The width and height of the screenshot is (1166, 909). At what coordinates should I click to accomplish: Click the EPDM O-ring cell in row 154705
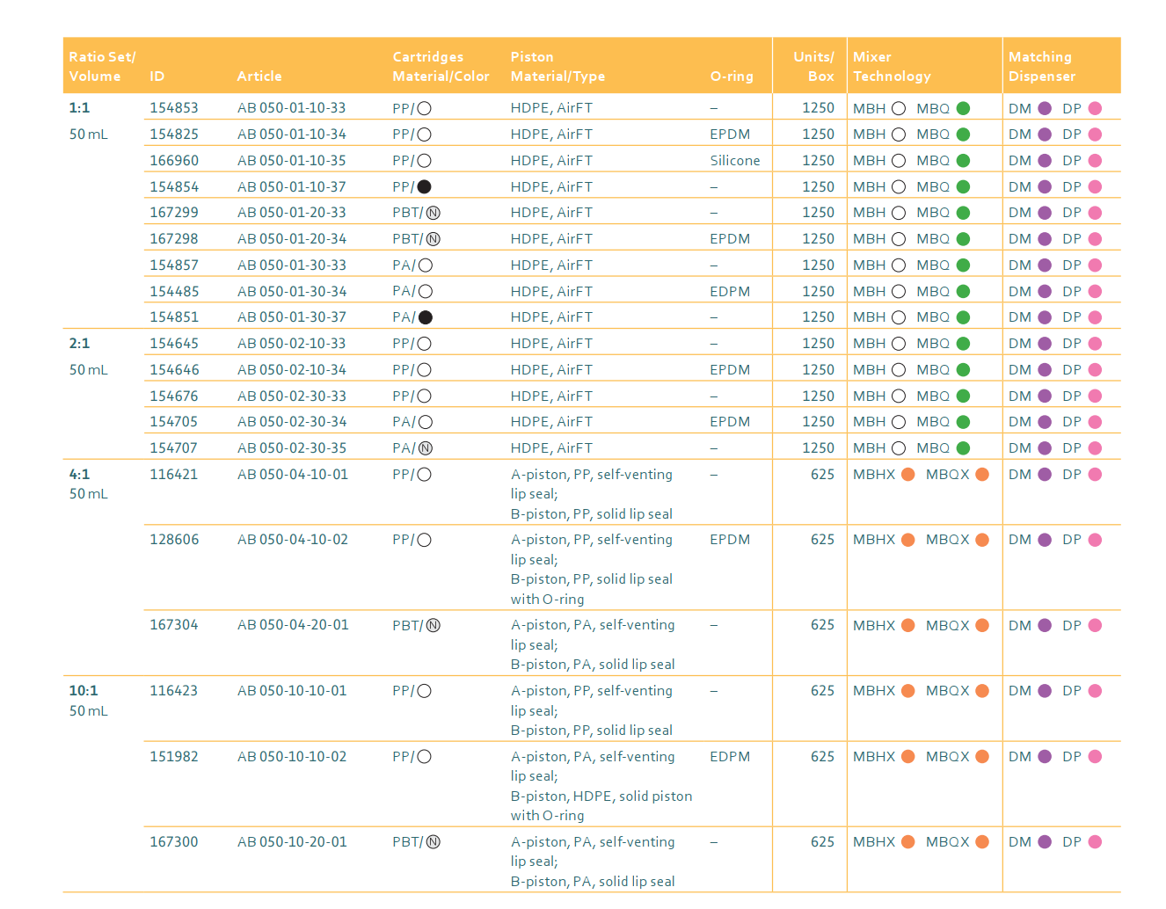point(730,422)
